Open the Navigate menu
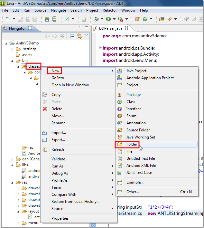The image size is (204, 228). click(x=59, y=10)
